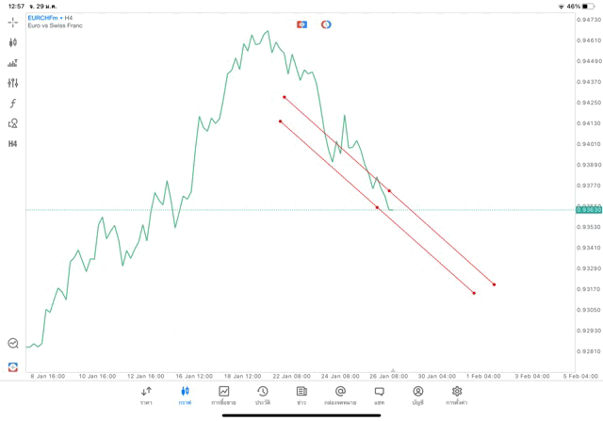Screen dimensions: 603x421
Task: Open the กล่องจดหมาย (Mailbox) tab
Action: pyautogui.click(x=340, y=395)
